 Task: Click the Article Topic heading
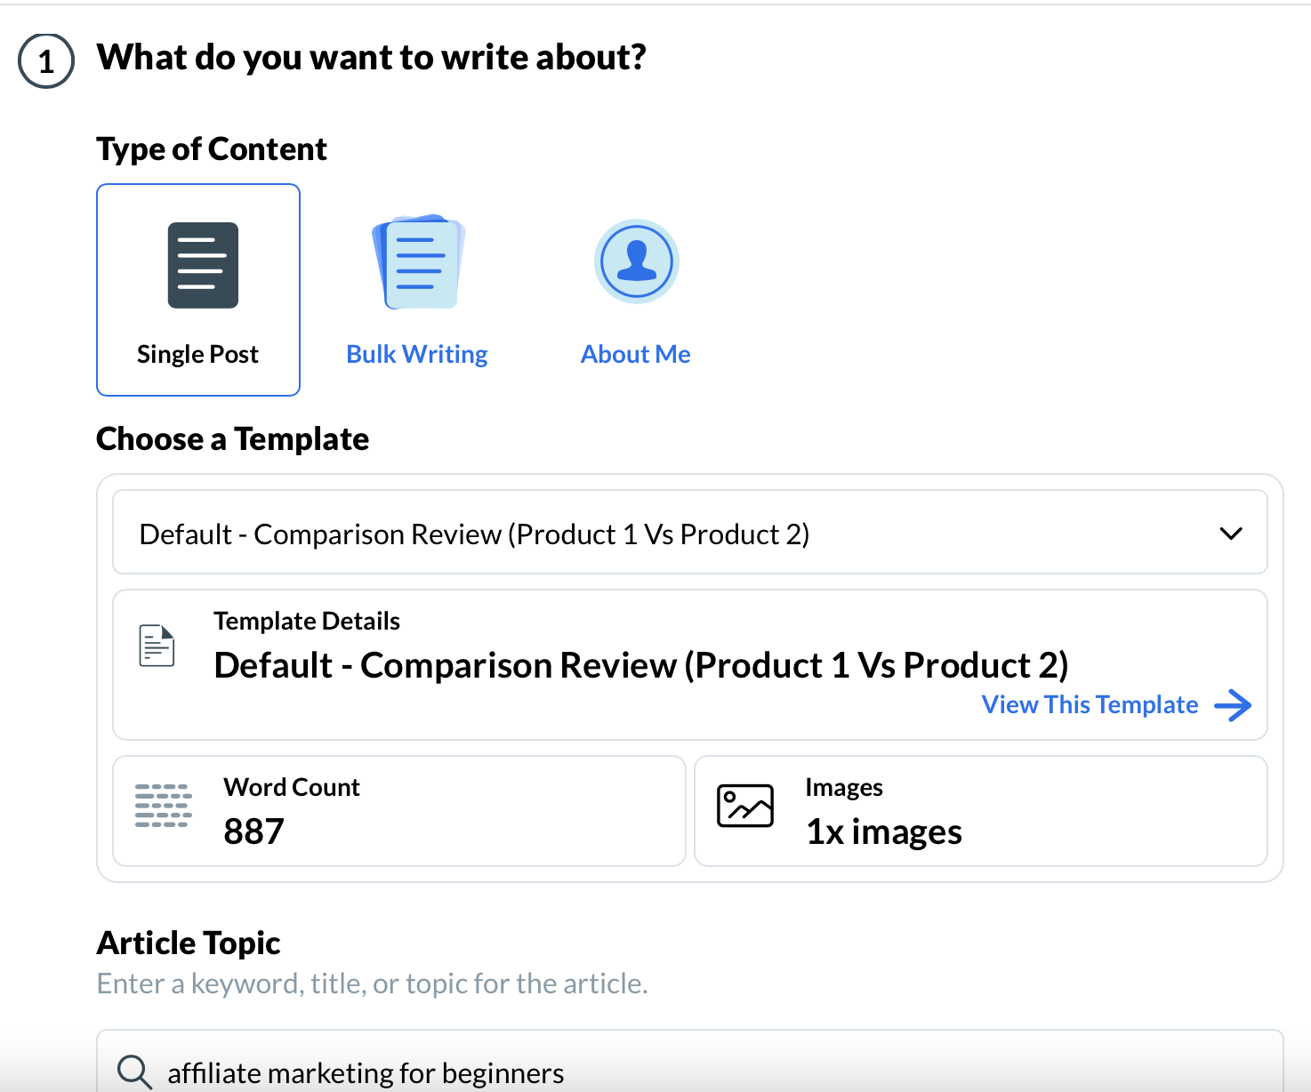189,943
